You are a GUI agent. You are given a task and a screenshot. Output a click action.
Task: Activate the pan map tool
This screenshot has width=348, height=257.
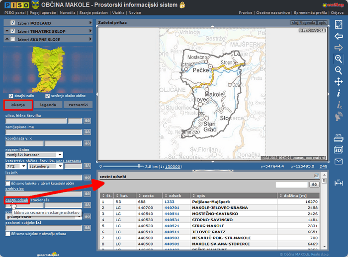[x=339, y=81]
